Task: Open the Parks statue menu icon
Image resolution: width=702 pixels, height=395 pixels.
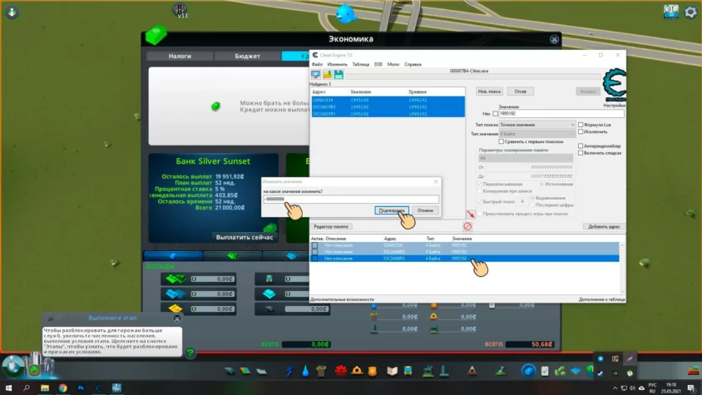Action: click(x=428, y=371)
